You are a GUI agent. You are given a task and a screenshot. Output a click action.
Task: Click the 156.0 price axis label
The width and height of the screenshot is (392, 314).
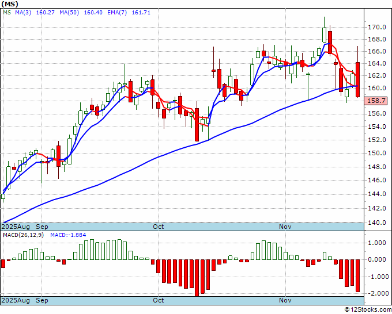(377, 113)
